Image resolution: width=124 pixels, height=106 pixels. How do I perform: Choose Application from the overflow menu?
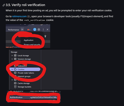coord(29,40)
